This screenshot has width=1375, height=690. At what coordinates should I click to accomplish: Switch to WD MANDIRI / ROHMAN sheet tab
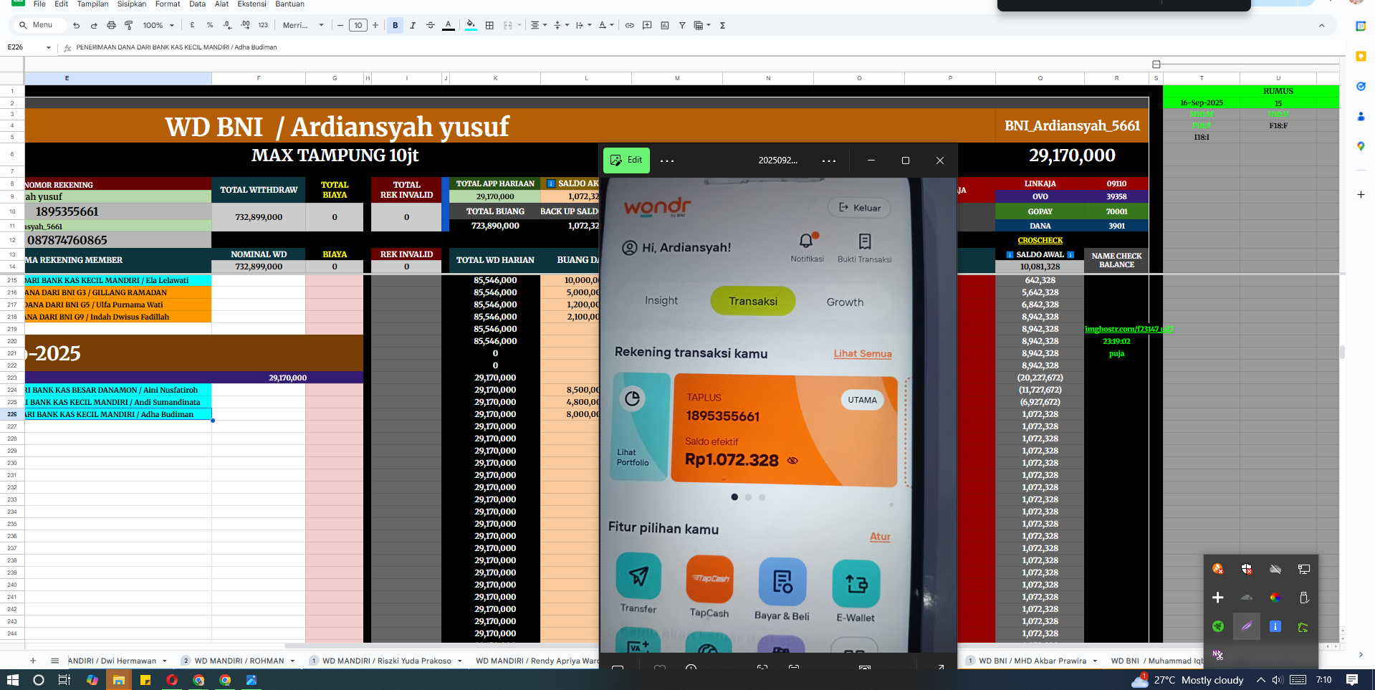click(239, 661)
